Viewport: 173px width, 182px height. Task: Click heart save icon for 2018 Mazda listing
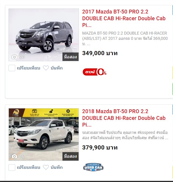coord(46,167)
